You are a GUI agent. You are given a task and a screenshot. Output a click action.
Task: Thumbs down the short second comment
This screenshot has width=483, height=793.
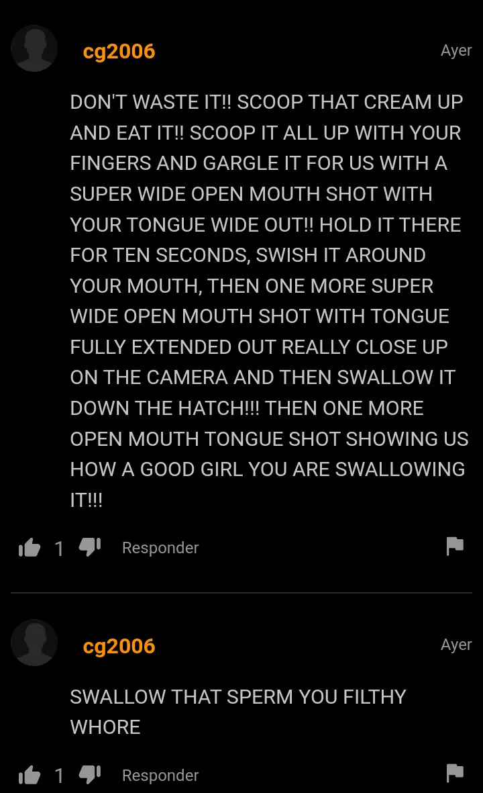[90, 775]
